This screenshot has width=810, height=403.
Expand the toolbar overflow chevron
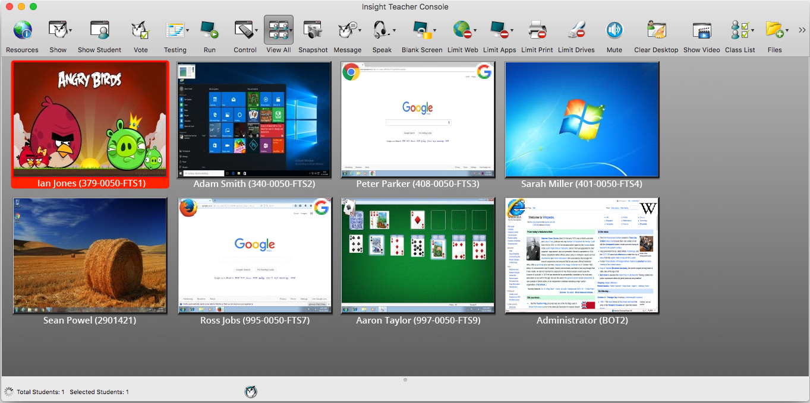802,30
